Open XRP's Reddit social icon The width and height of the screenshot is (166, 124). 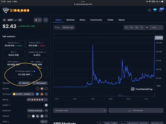coord(42,89)
